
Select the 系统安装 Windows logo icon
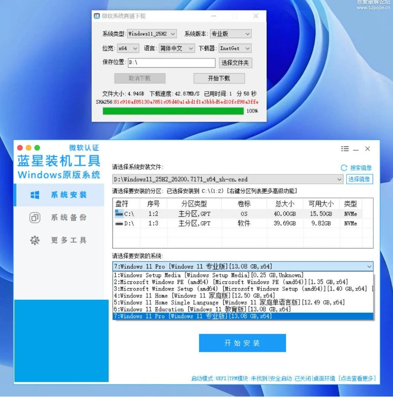pyautogui.click(x=35, y=196)
